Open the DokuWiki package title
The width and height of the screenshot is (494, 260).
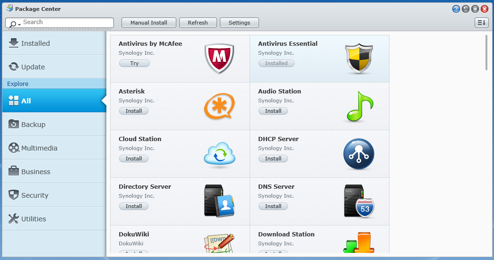(x=134, y=234)
